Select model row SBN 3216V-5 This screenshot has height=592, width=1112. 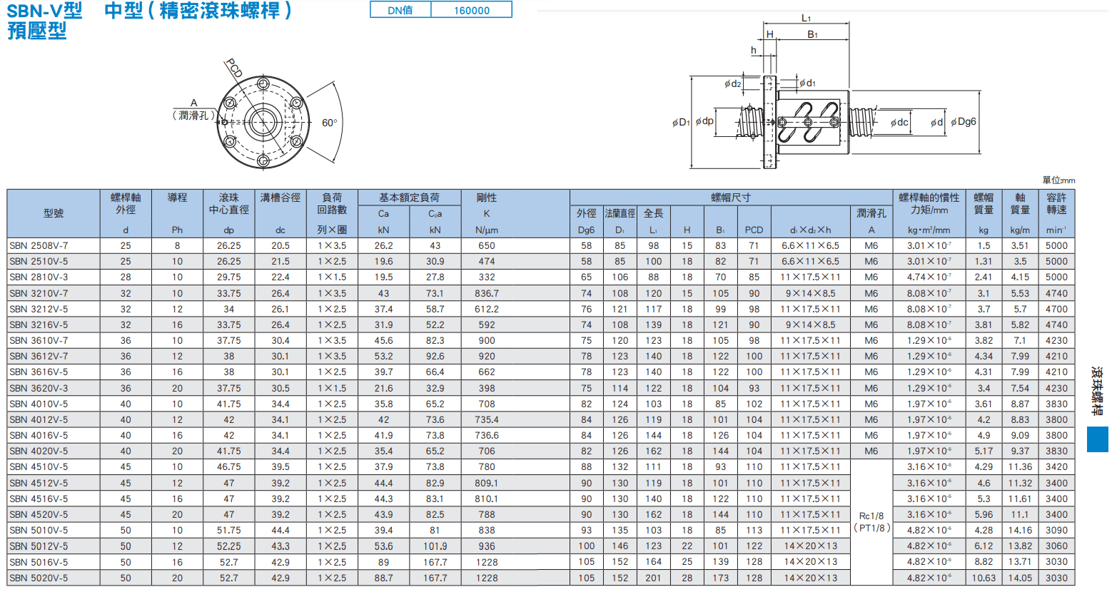coord(541,325)
